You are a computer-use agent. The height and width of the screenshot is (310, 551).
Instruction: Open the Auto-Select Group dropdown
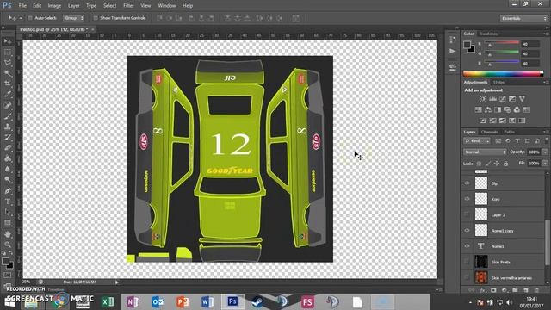[x=73, y=18]
